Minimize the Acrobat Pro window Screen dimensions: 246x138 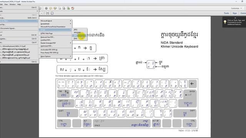tap(236, 2)
